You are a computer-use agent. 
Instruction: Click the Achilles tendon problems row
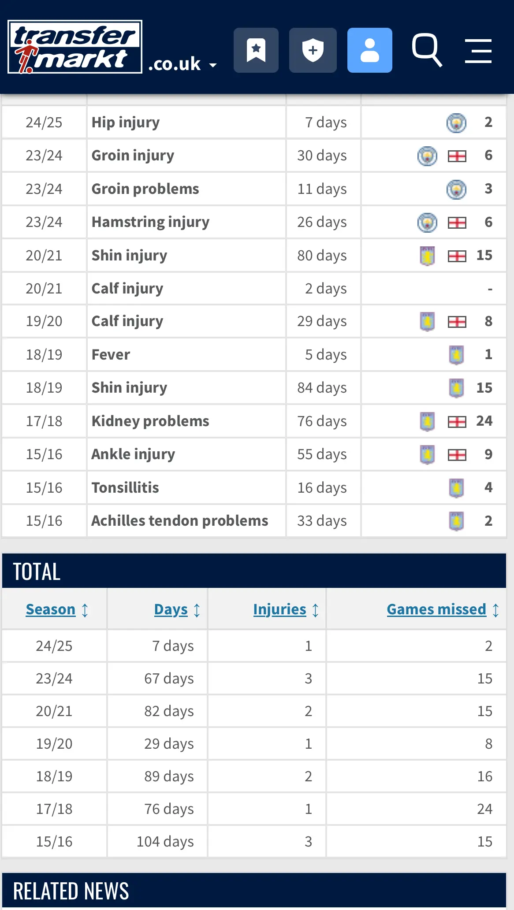coord(179,521)
